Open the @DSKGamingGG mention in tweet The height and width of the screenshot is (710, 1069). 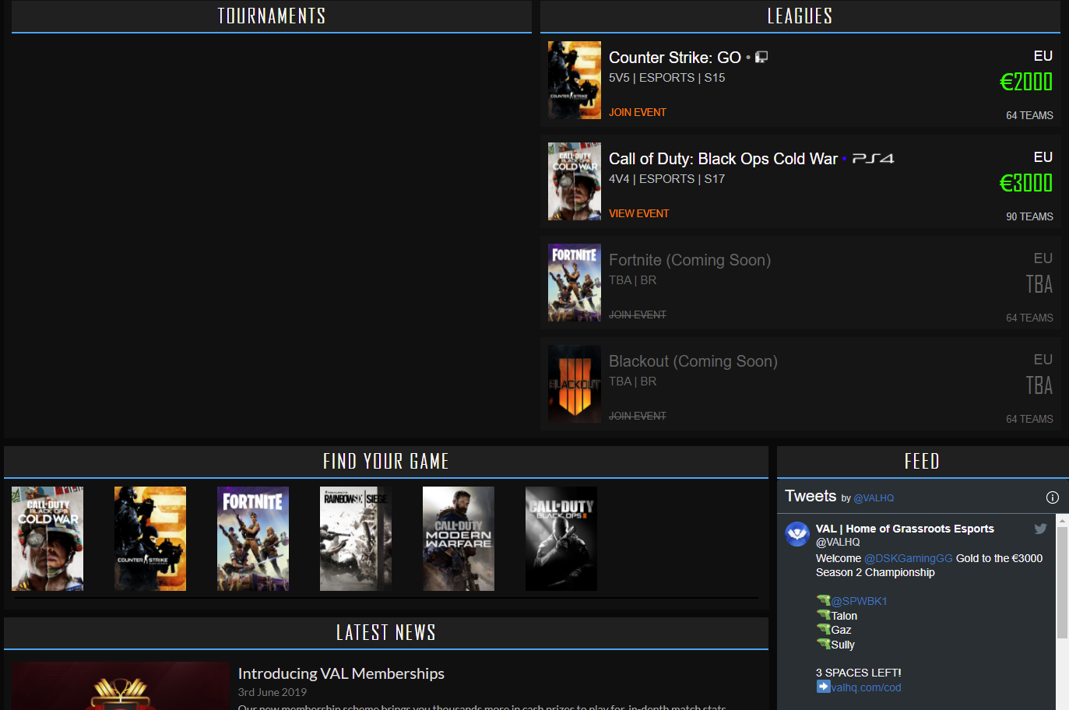point(908,558)
